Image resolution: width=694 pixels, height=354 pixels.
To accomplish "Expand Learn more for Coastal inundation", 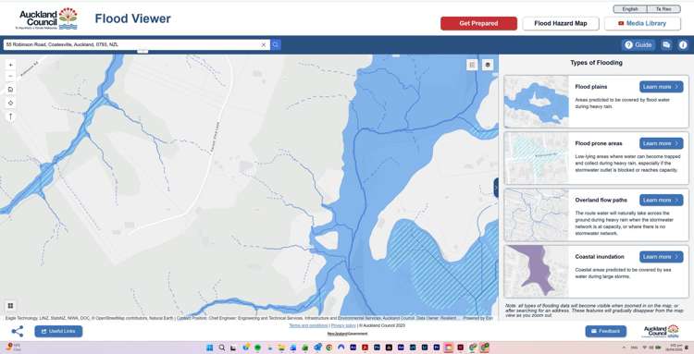I will (661, 256).
